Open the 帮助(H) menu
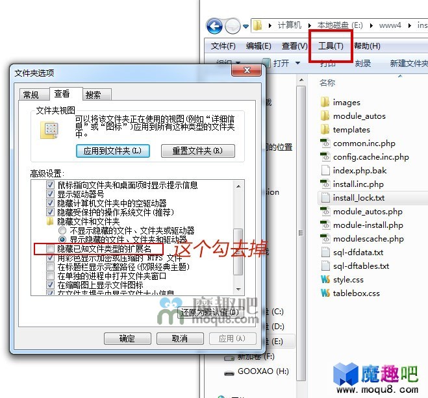Screen dimensions: 428x398 tap(367, 46)
